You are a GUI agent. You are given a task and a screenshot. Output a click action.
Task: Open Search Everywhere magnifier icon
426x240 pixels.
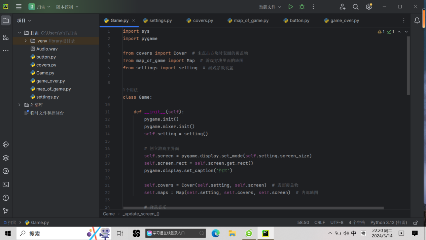coord(355,7)
